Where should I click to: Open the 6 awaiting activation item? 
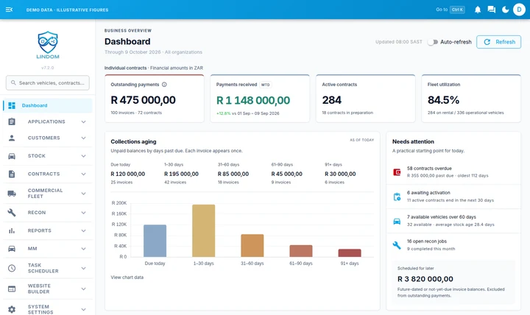453,197
